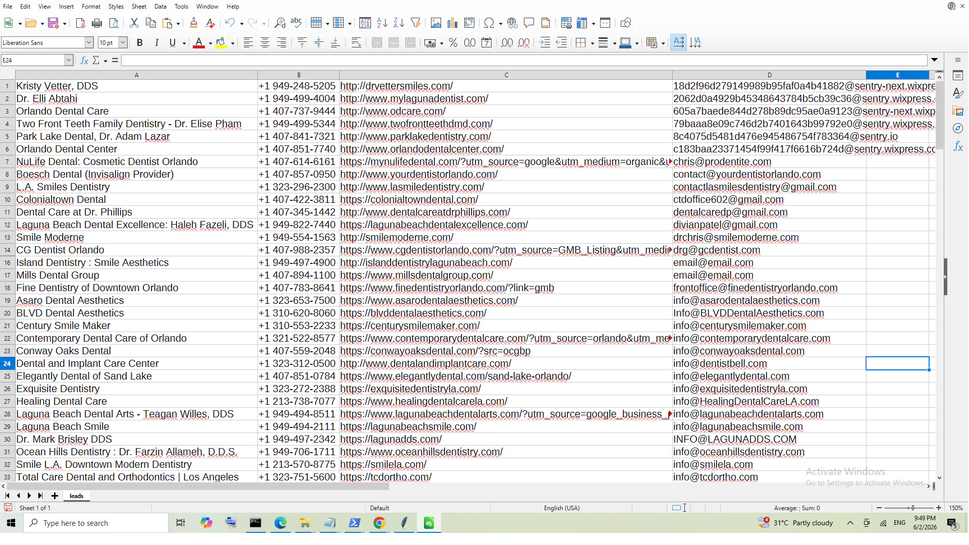Image resolution: width=969 pixels, height=545 pixels.
Task: Click the Save document icon
Action: pyautogui.click(x=53, y=23)
